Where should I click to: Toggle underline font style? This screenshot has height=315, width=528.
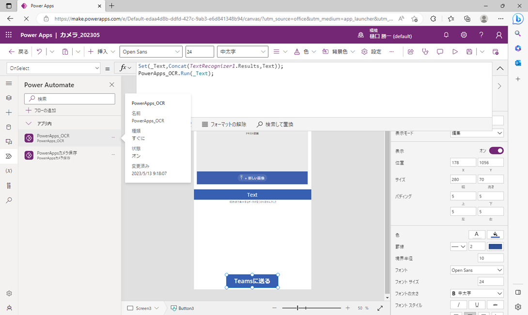coord(477,304)
